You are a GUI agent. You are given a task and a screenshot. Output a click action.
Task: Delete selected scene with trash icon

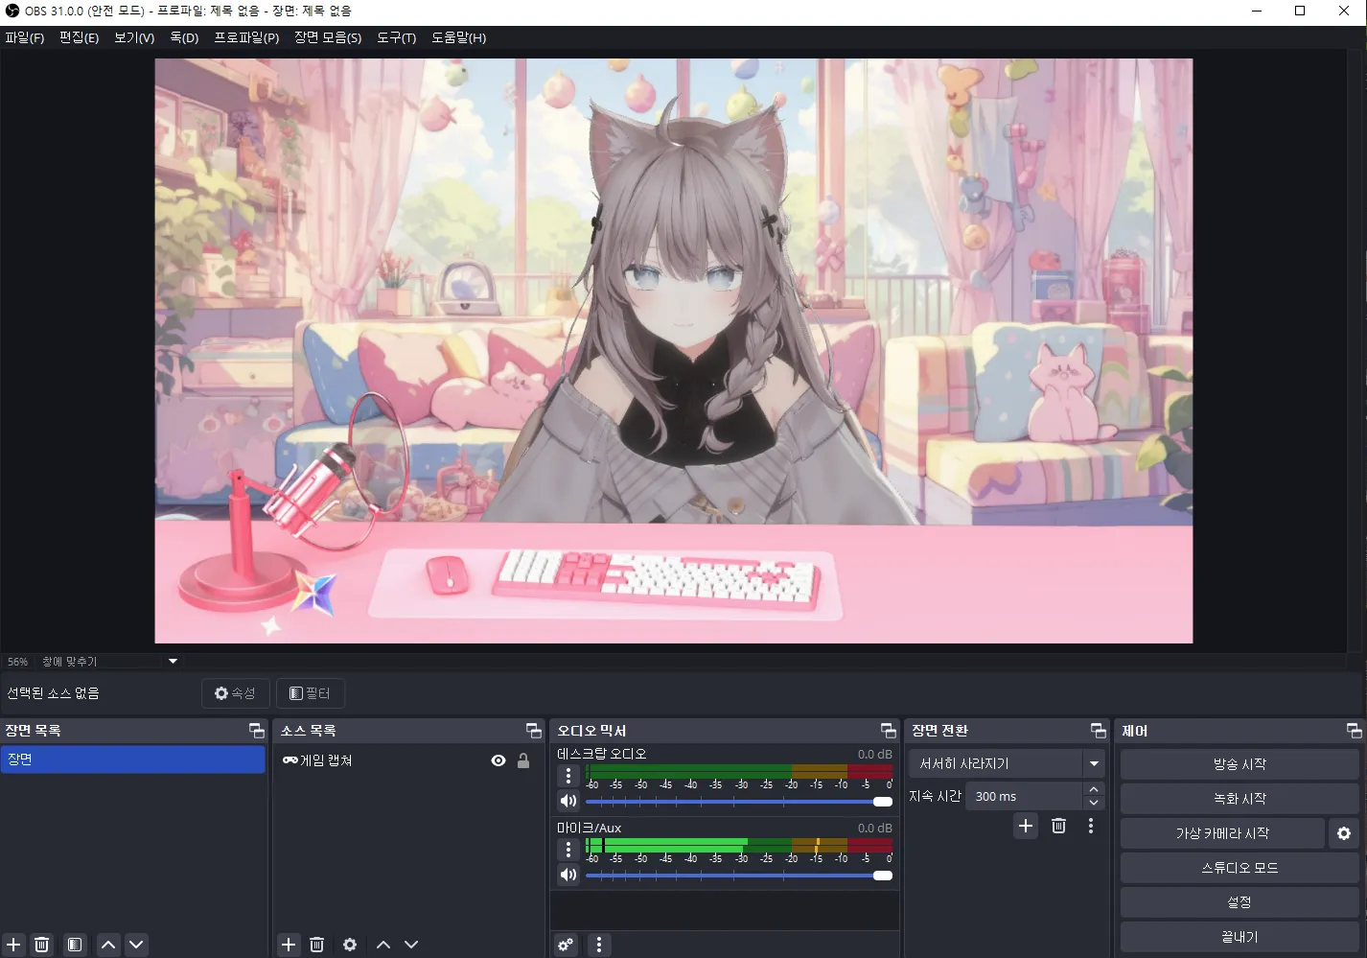42,945
